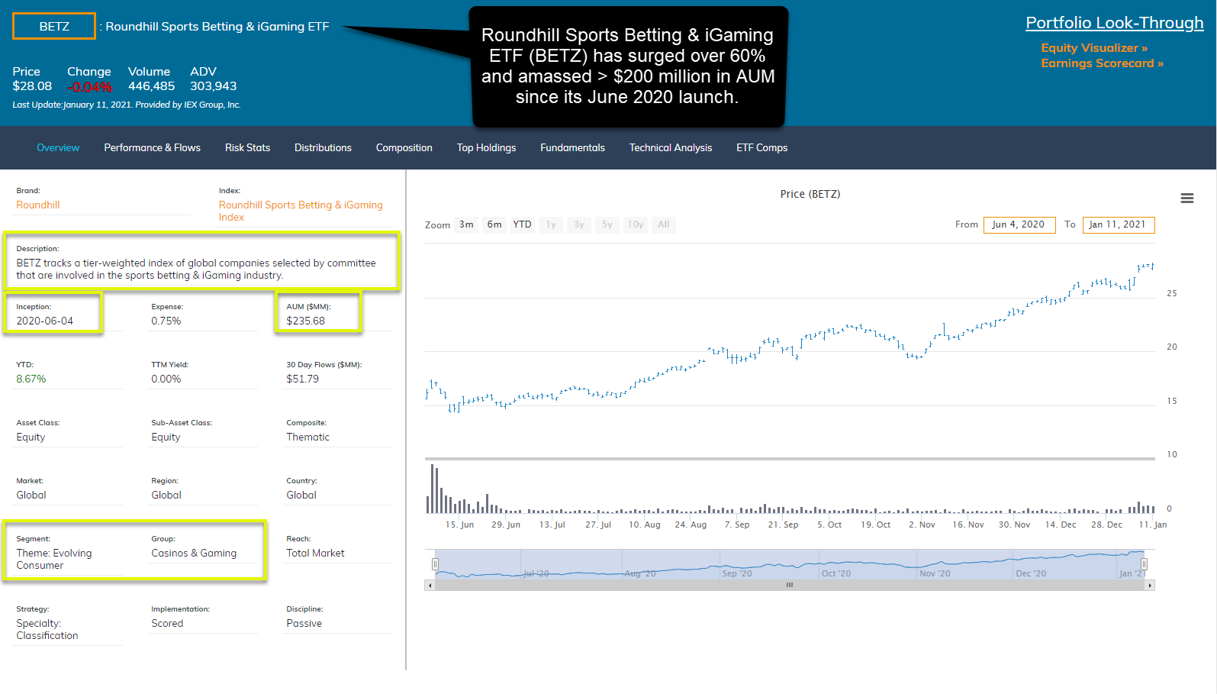The width and height of the screenshot is (1217, 694).
Task: Grab the left navigator range handle
Action: (x=435, y=564)
